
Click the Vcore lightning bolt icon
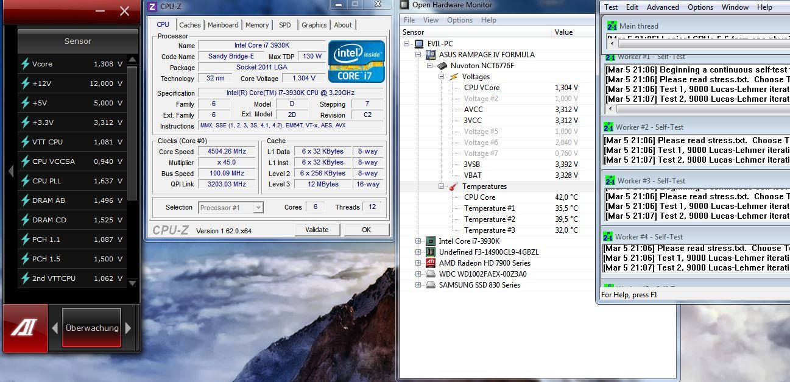(x=26, y=64)
